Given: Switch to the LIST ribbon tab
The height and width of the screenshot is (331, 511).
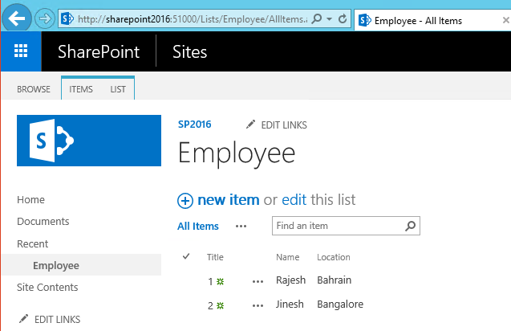Looking at the screenshot, I should (118, 89).
